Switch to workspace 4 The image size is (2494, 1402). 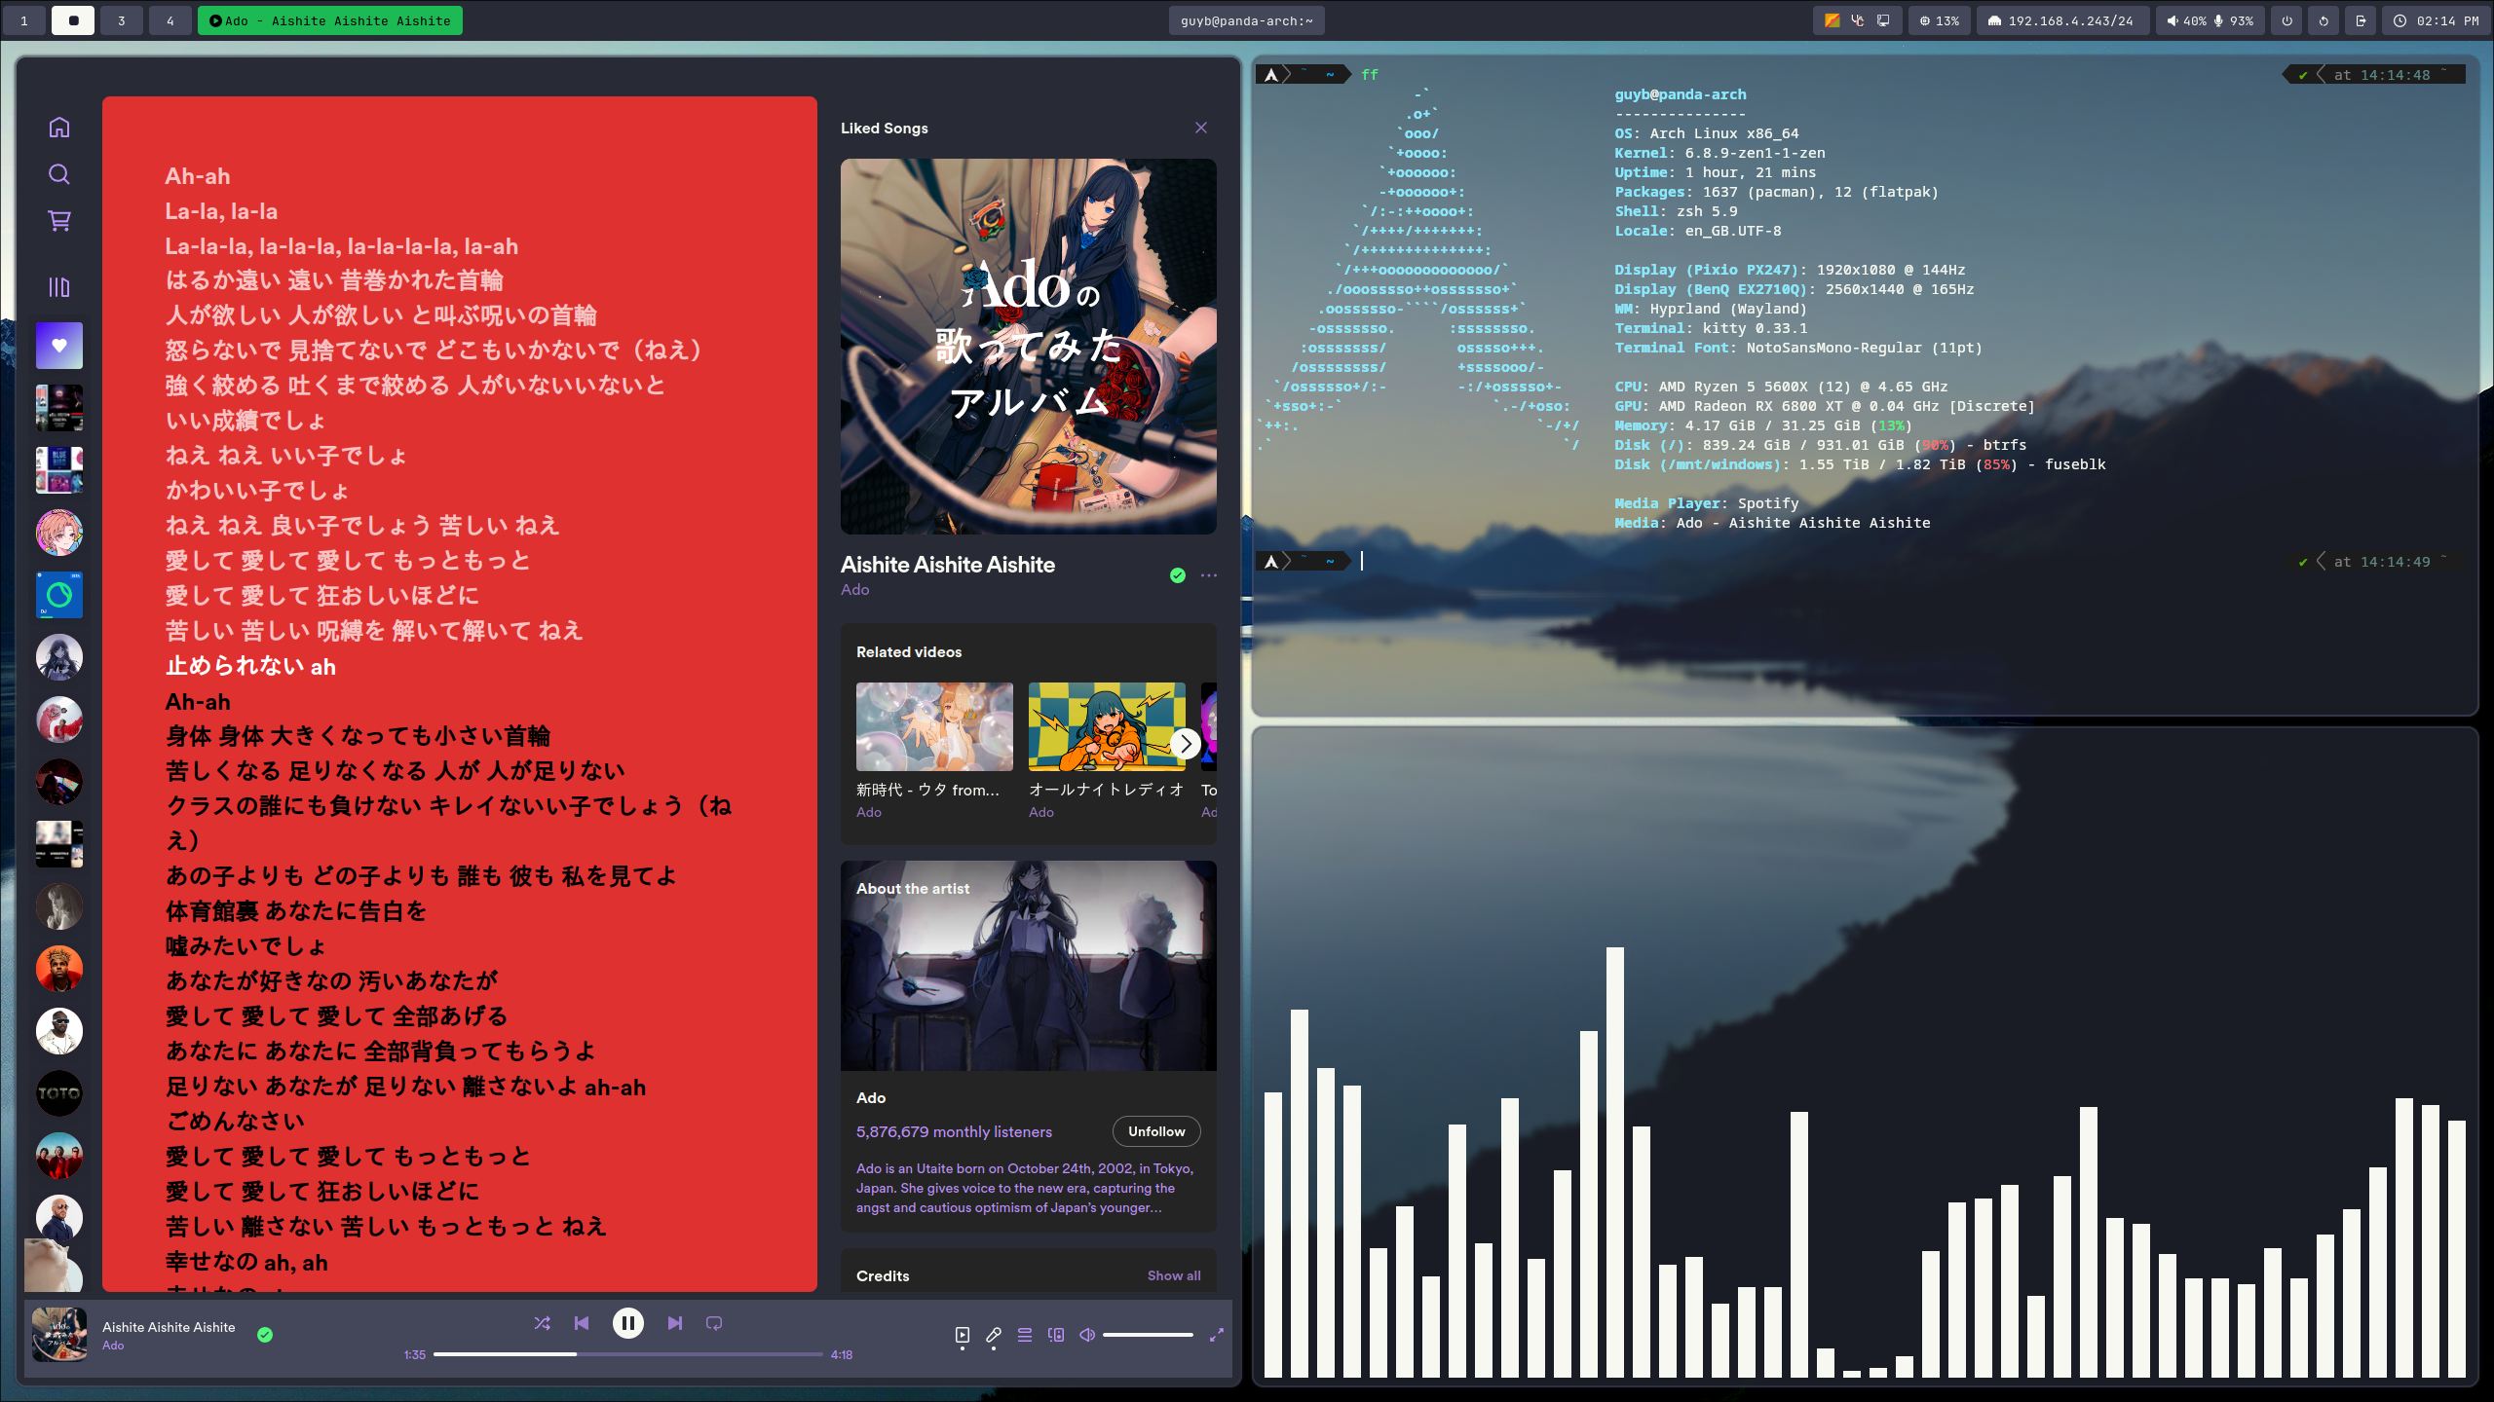[x=170, y=20]
